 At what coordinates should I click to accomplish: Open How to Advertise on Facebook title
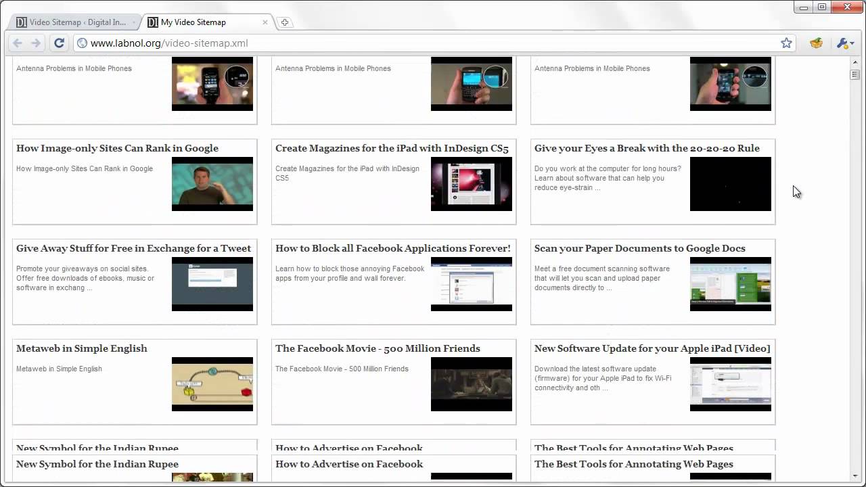tap(349, 464)
